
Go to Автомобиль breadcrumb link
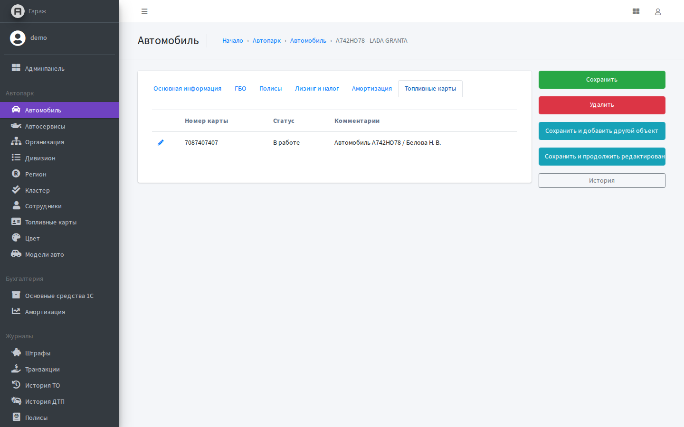point(308,41)
